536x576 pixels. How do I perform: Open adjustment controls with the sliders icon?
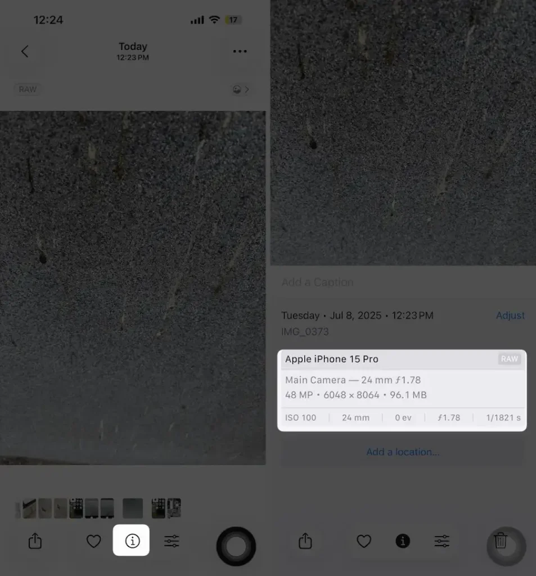(171, 541)
